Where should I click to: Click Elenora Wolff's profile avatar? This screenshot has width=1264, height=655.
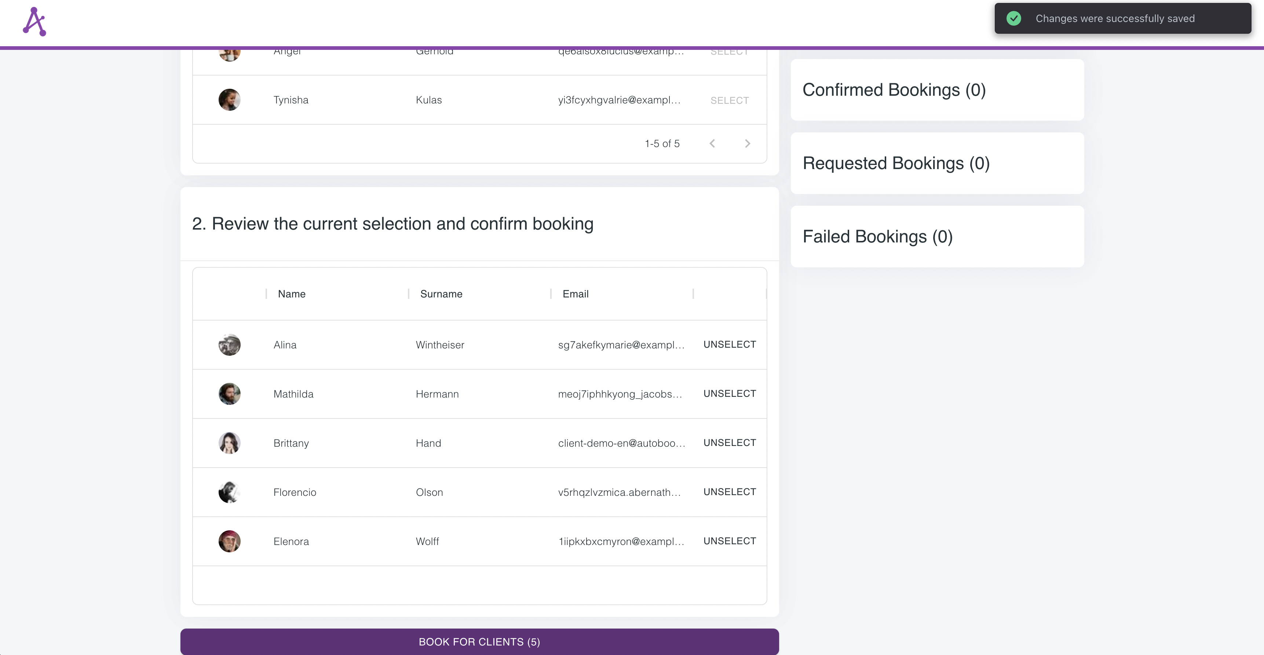tap(229, 541)
